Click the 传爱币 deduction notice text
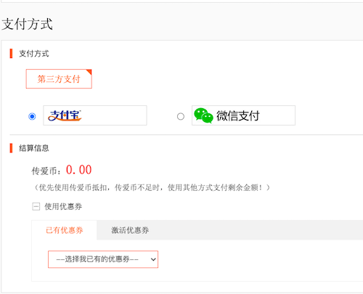 152,187
